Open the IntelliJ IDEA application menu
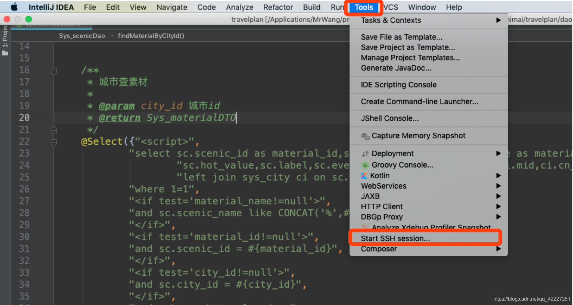This screenshot has width=573, height=305. [x=51, y=7]
